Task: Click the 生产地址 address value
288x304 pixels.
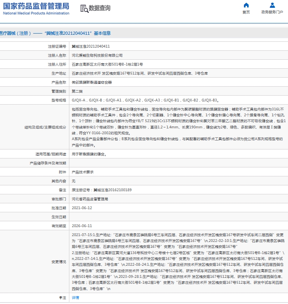Action: (140, 73)
